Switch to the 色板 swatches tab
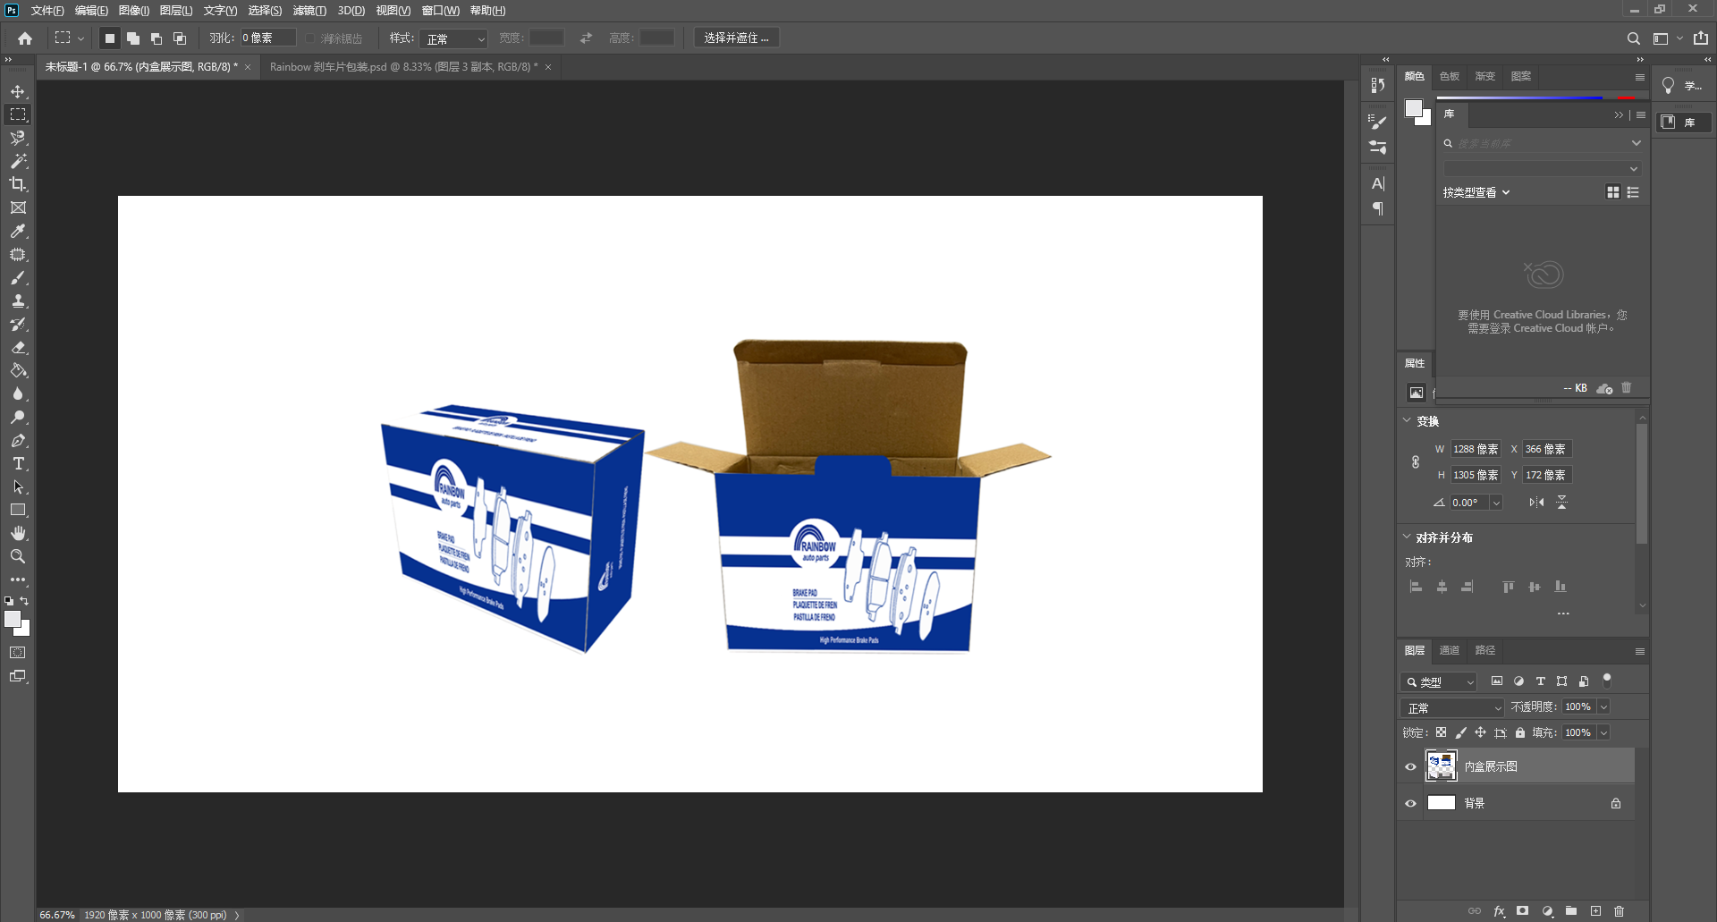The height and width of the screenshot is (922, 1717). point(1450,76)
